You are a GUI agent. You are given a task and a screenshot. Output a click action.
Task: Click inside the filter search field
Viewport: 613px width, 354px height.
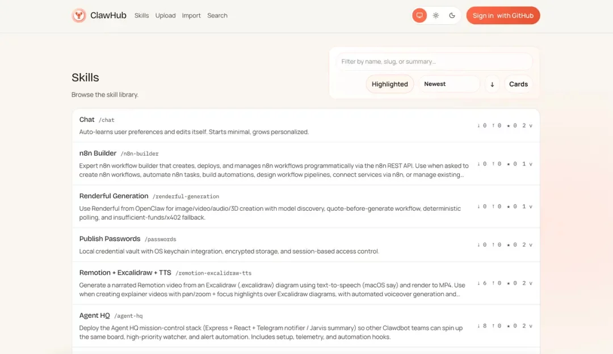(433, 61)
